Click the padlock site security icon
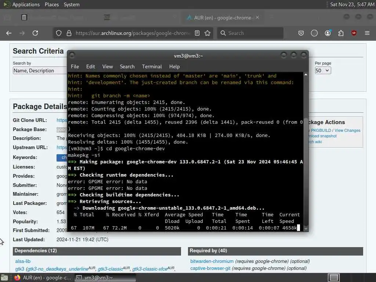 69,33
